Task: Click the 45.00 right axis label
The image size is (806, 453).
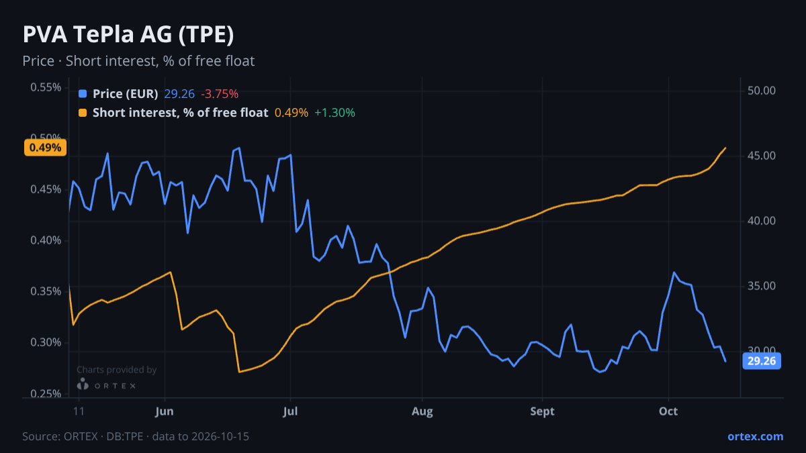Action: [762, 156]
